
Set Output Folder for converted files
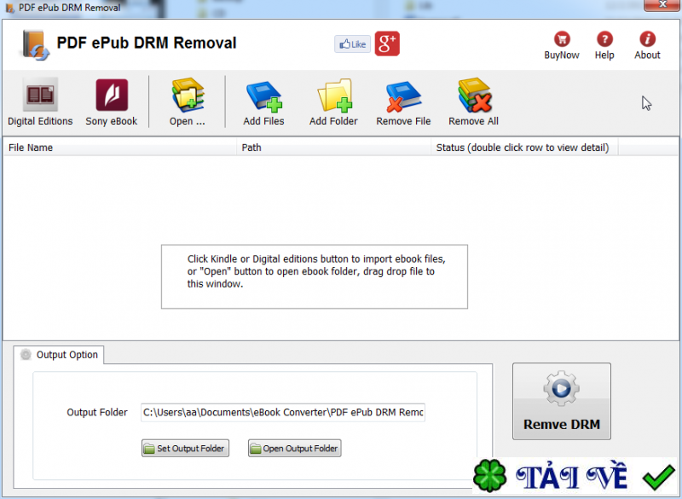(185, 448)
